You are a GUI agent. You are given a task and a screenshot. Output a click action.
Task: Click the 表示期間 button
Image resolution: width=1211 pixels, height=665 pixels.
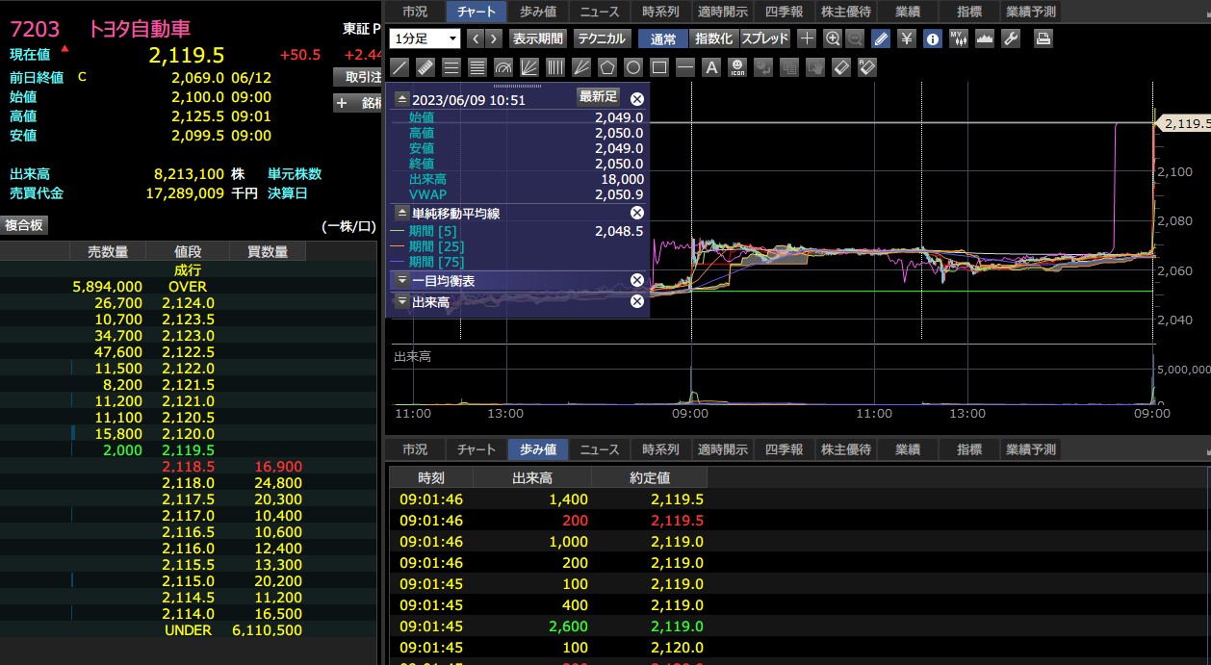(x=538, y=38)
